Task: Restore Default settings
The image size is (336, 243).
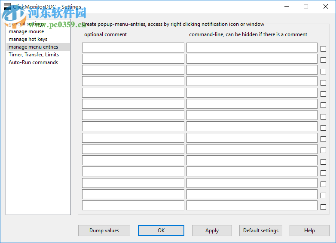Action: coord(261,231)
